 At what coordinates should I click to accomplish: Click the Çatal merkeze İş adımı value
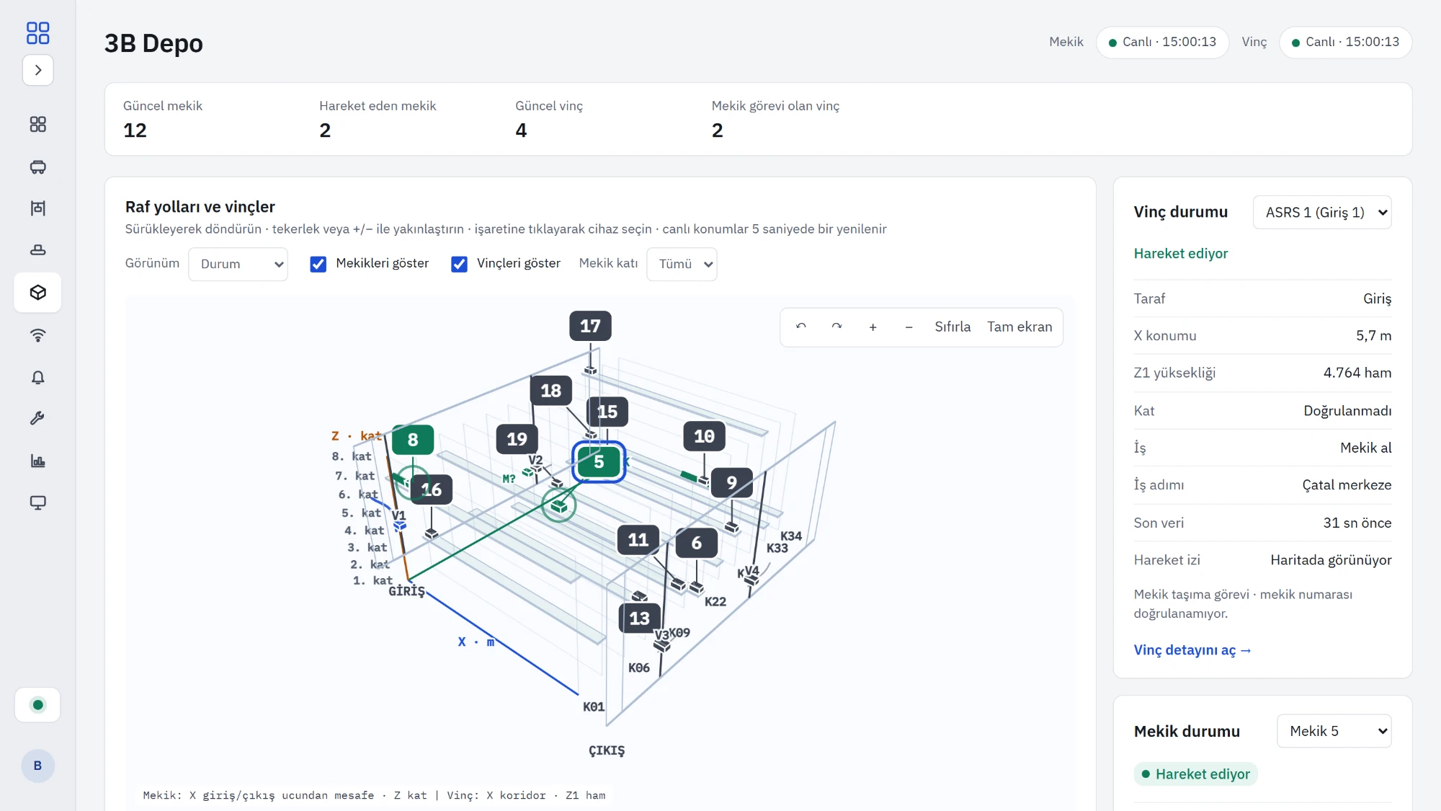point(1347,485)
